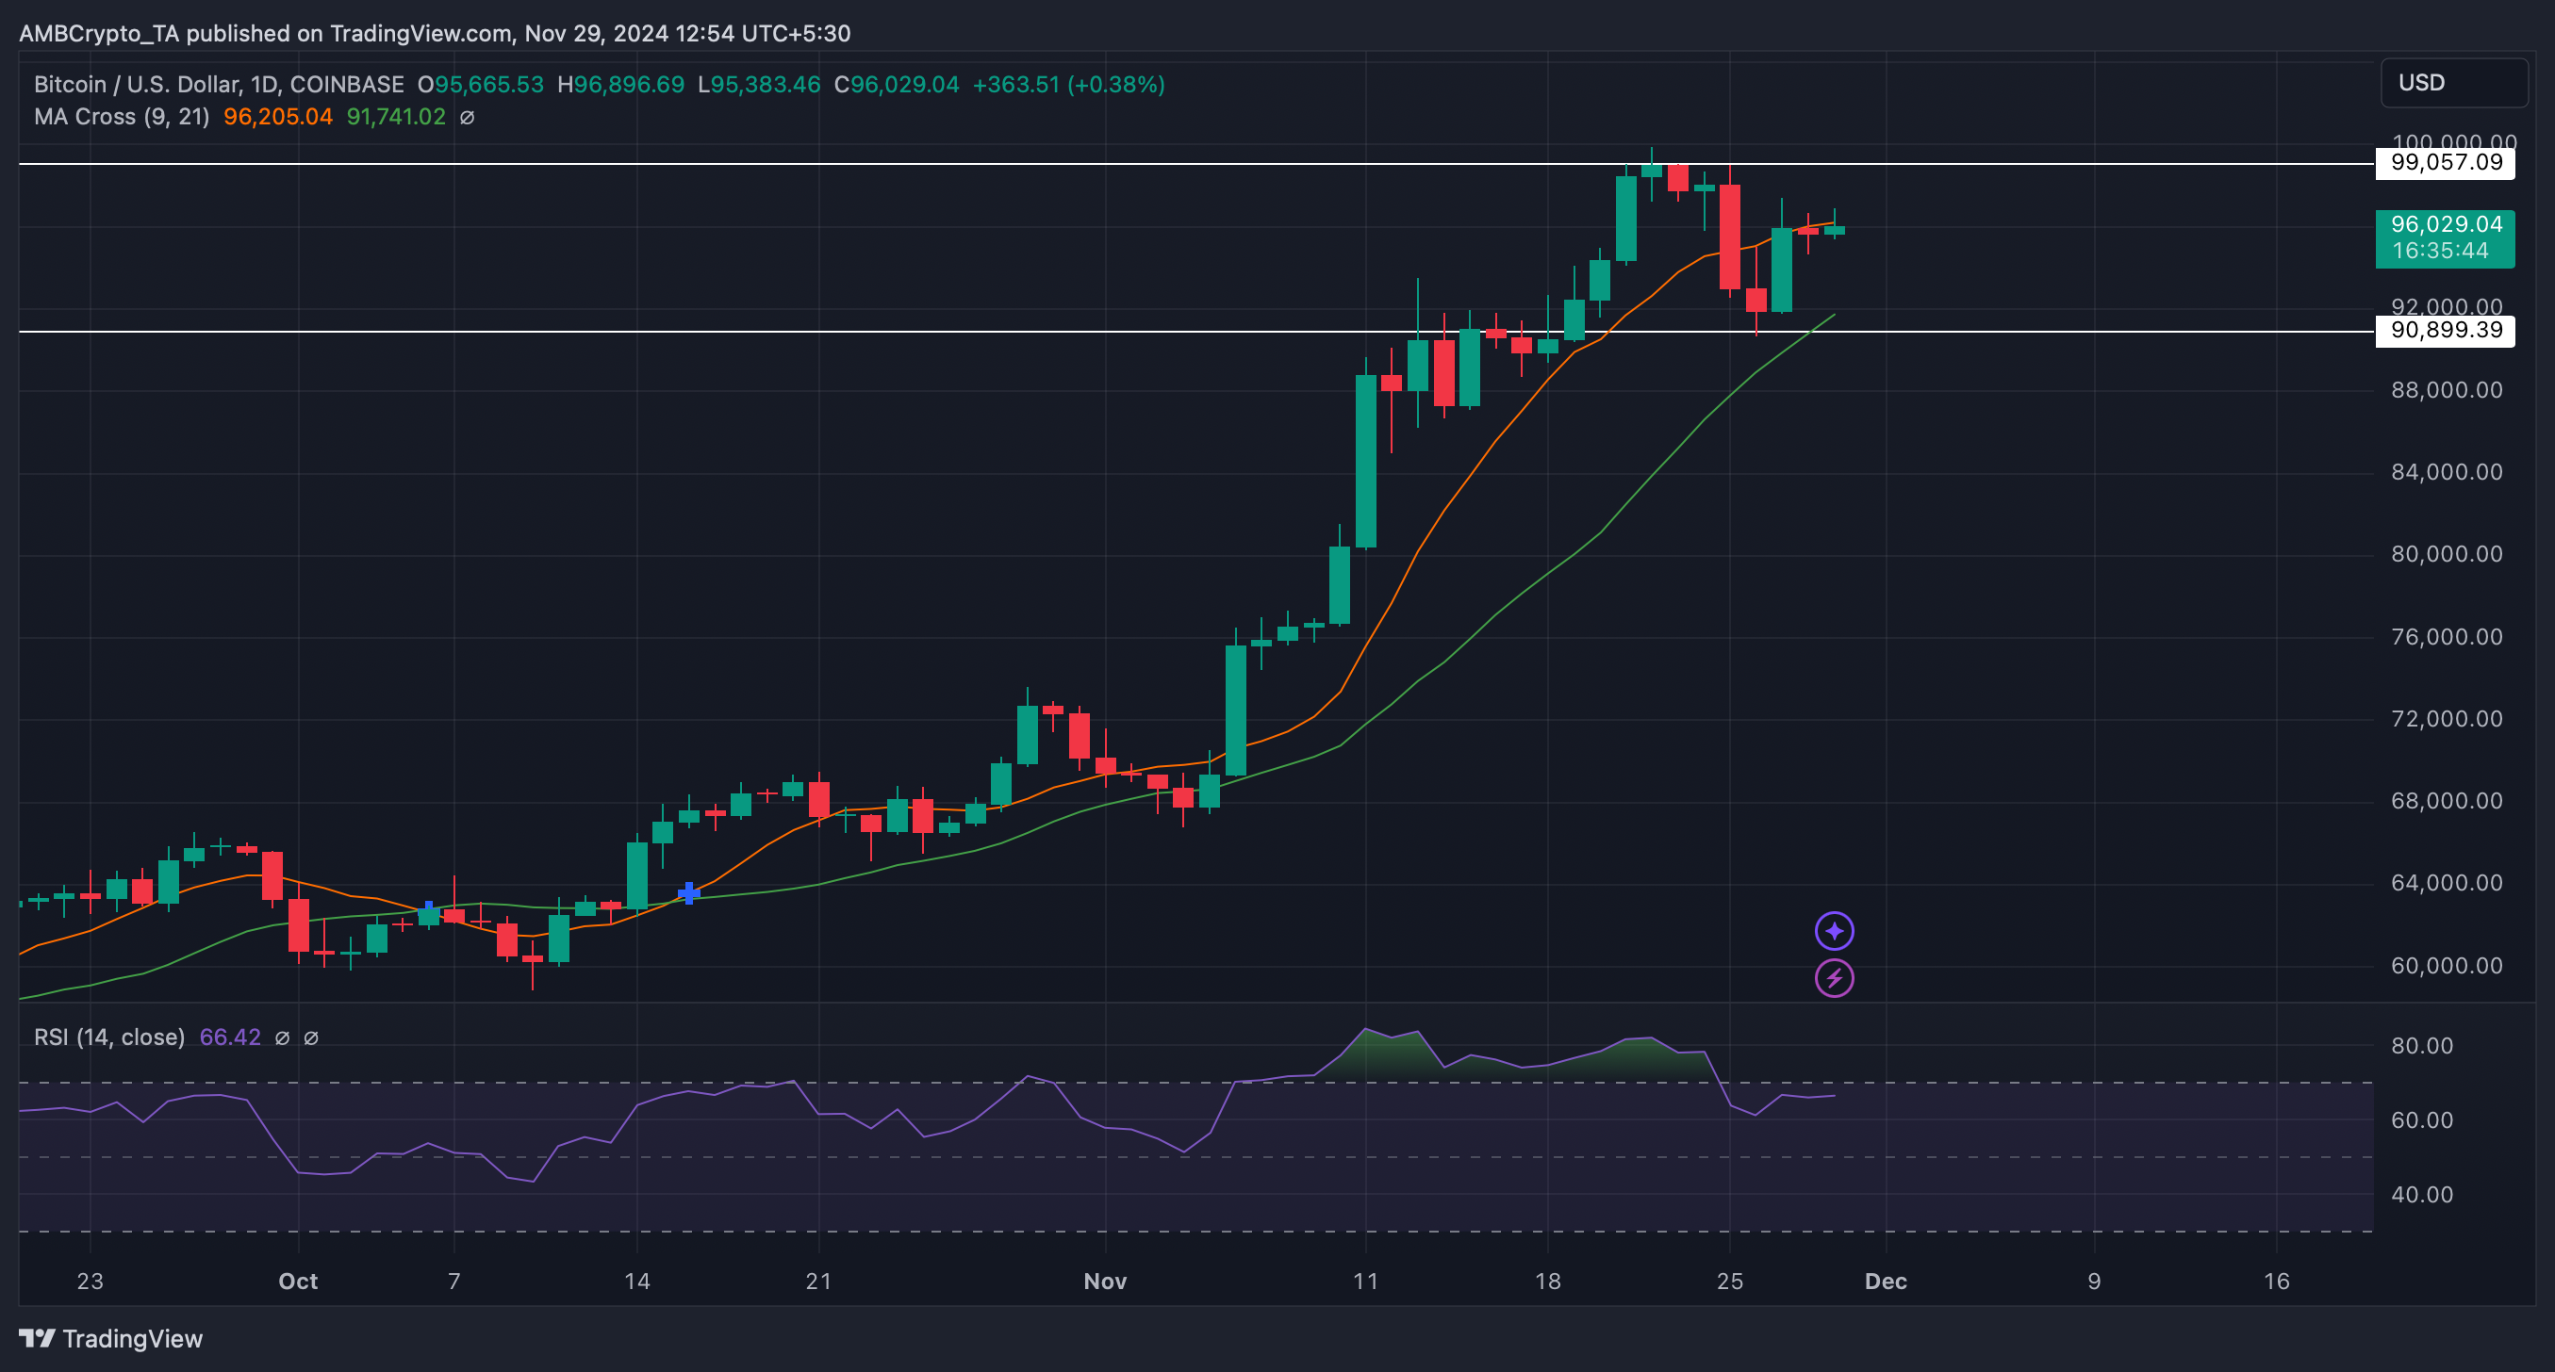
Task: Click the Nov date axis label
Action: 1105,1281
